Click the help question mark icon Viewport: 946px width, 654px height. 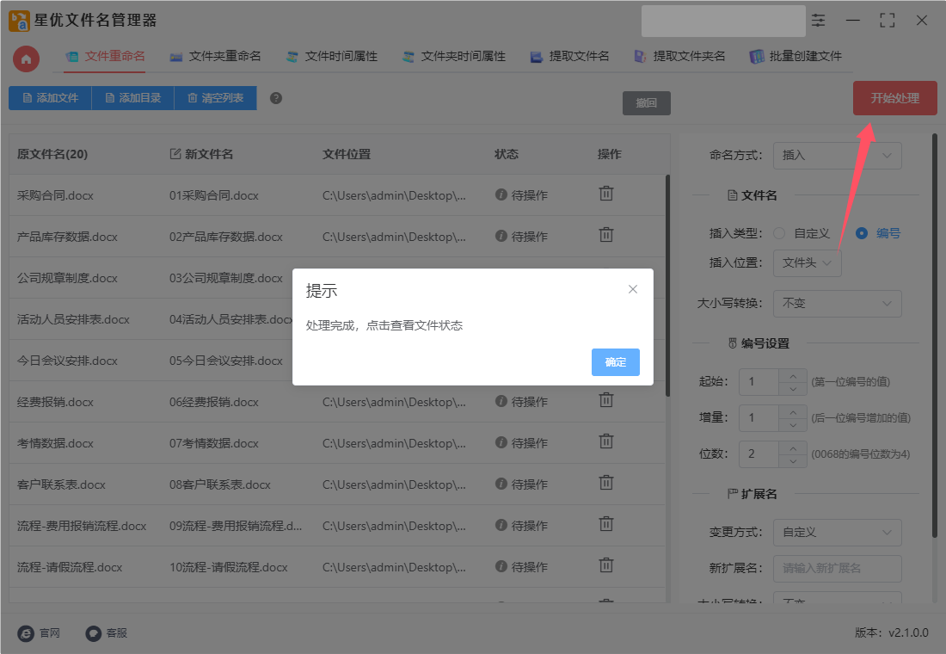[x=276, y=98]
